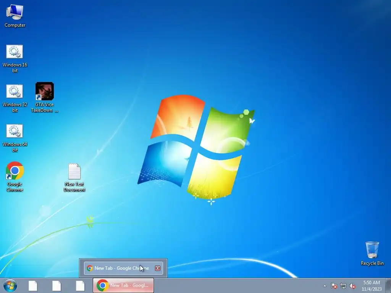Open the network status tray icon
The image size is (391, 293).
click(x=343, y=286)
